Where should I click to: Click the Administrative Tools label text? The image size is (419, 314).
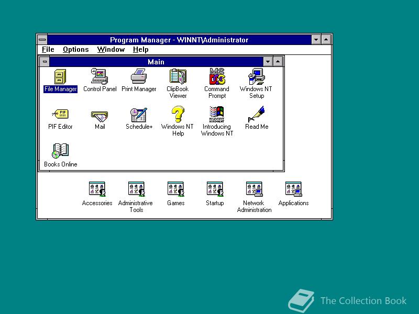click(x=136, y=206)
